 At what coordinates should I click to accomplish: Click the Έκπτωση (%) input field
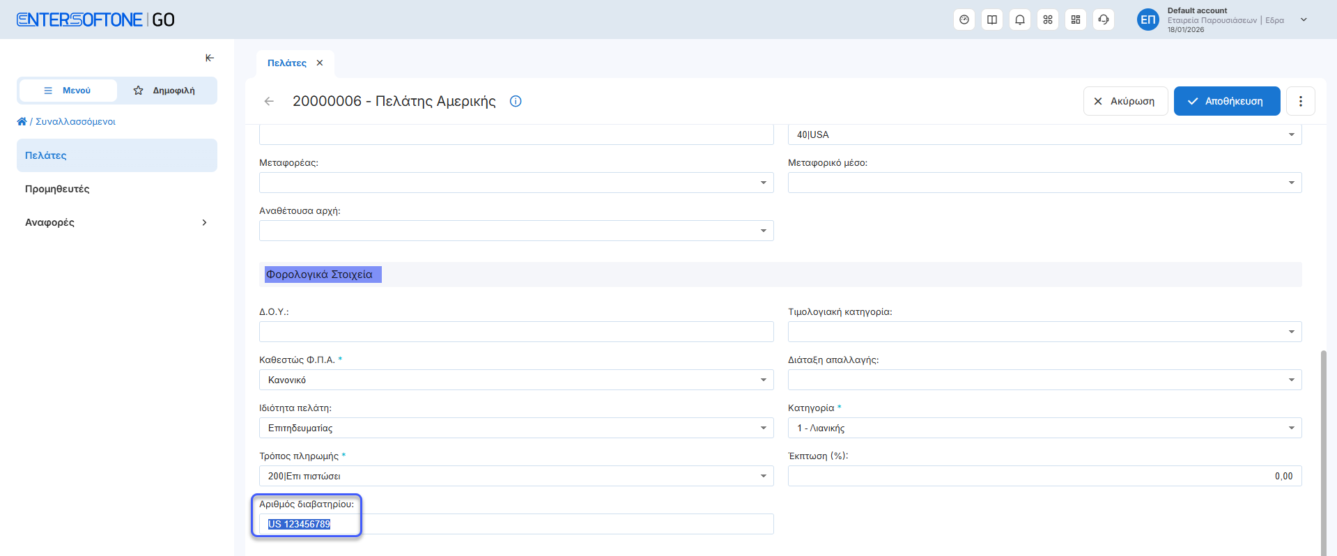point(1044,476)
